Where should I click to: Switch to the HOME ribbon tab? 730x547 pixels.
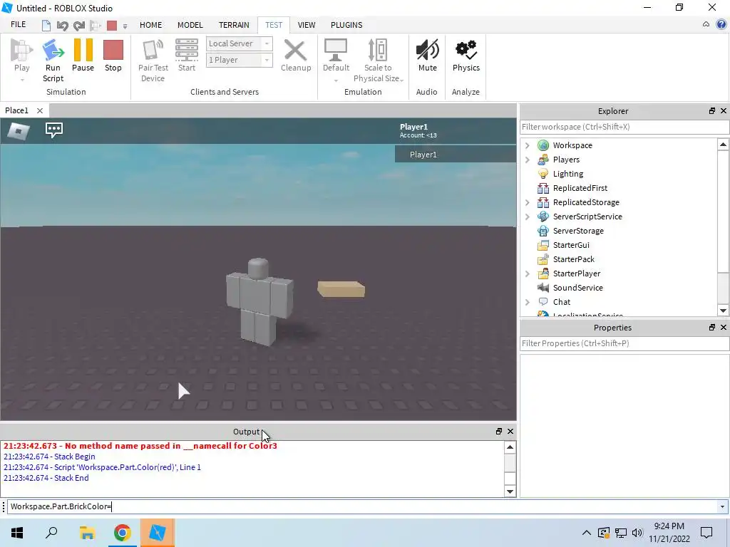tap(151, 25)
